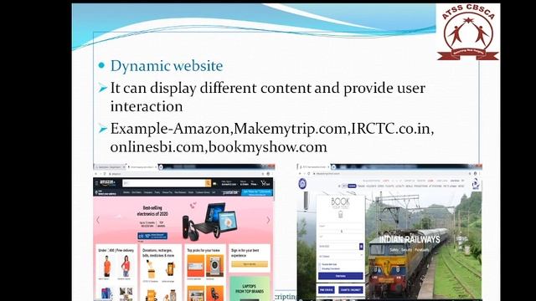Tick the first checkbox in IRCTC booking form
Image resolution: width=536 pixels, height=301 pixels.
(320, 264)
